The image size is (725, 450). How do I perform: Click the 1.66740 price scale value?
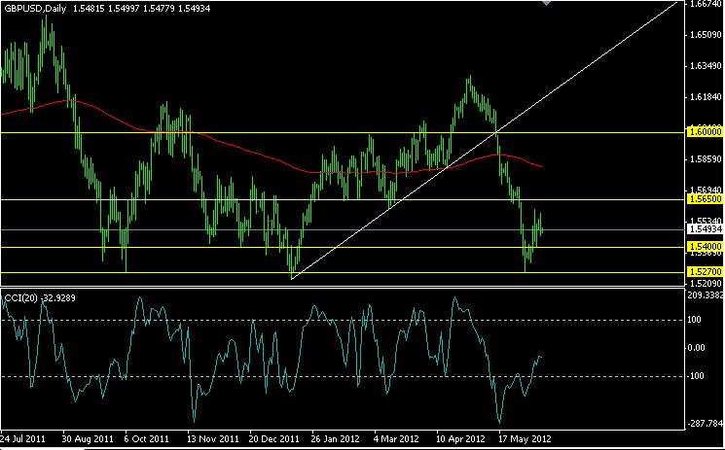point(706,4)
